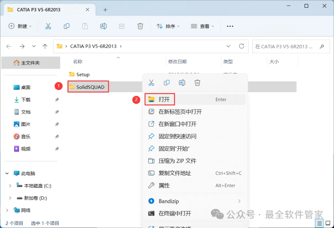This screenshot has width=334, height=228.
Task: Expand the 网络 tree node
Action: coord(7,210)
